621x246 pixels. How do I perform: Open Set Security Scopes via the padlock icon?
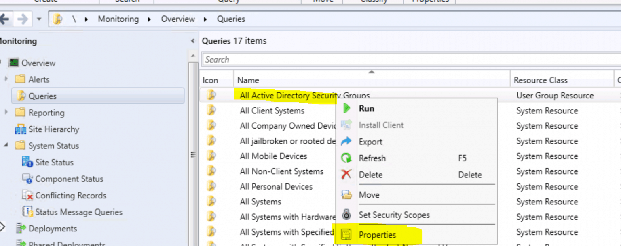(x=346, y=215)
